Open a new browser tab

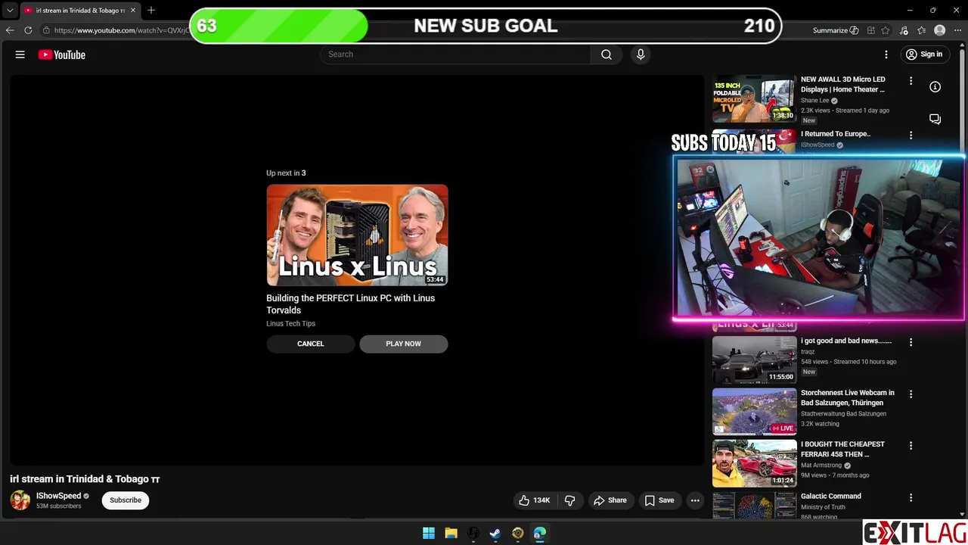click(x=151, y=10)
